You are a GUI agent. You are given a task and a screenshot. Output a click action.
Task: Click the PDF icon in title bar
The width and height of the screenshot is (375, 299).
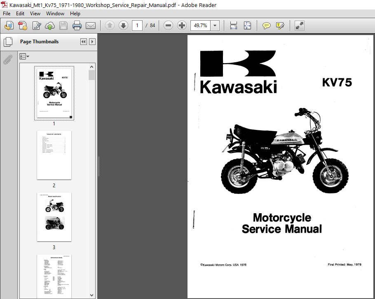coord(4,5)
